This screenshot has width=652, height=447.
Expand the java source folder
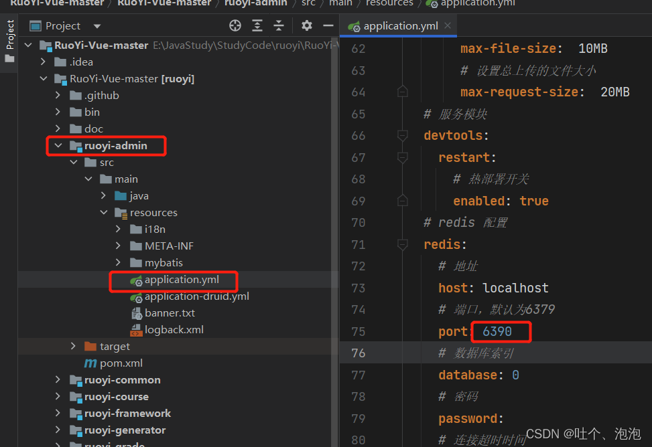pos(104,195)
